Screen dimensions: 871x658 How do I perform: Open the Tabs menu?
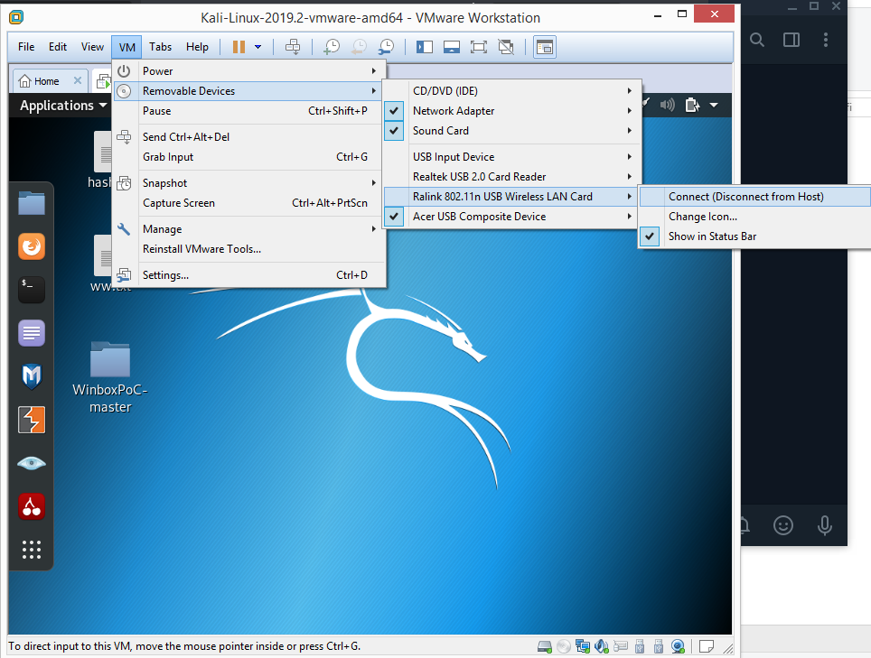[160, 47]
